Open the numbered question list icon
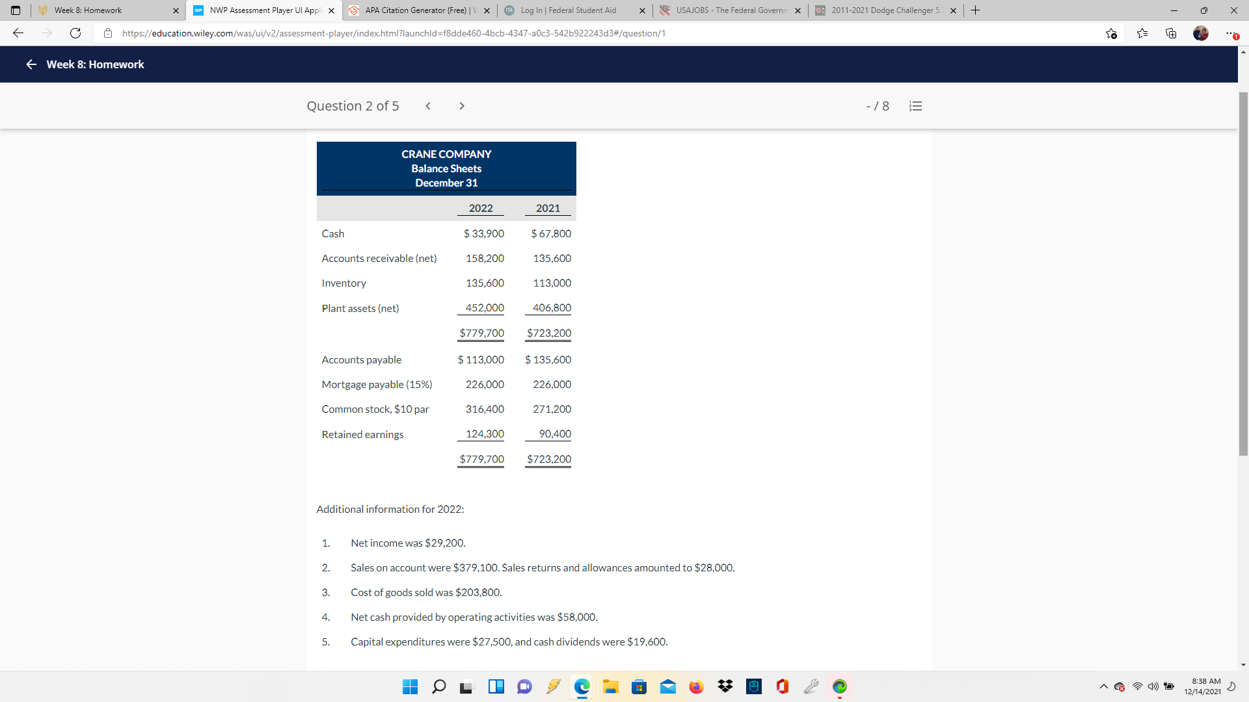 915,105
